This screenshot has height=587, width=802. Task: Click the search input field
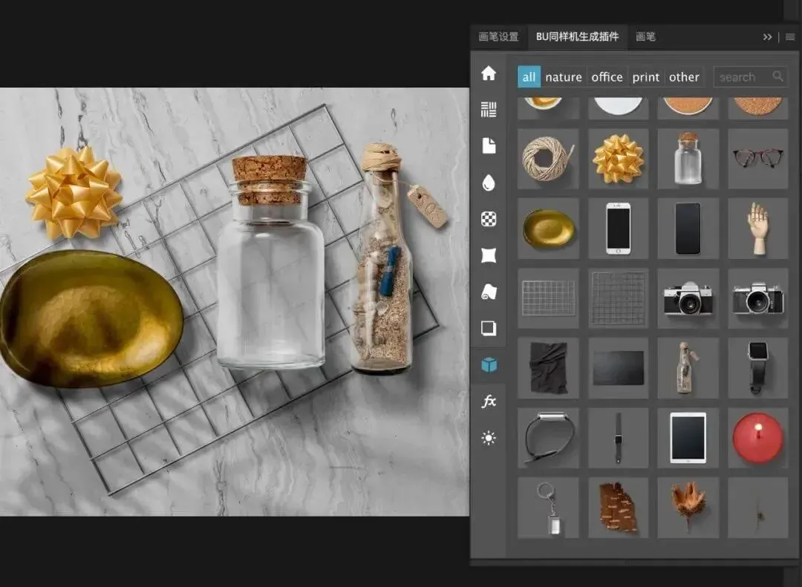point(750,76)
